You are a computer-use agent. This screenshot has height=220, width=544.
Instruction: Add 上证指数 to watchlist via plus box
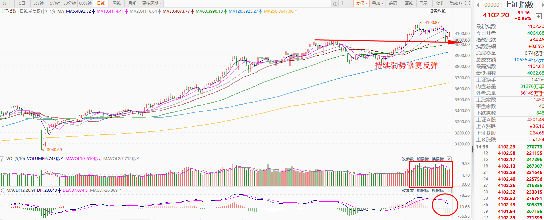538,16
